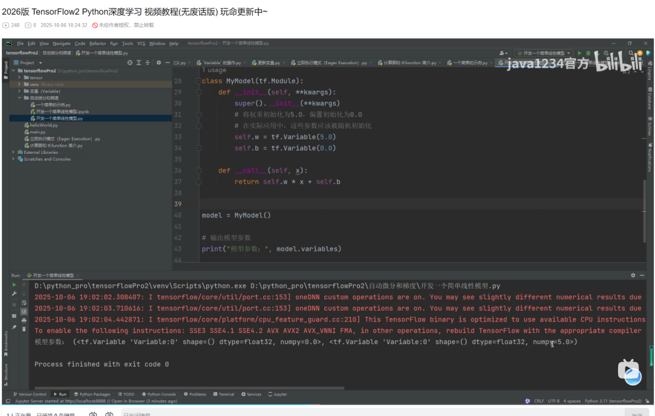The image size is (655, 416).
Task: Open Python Console tool window
Action: point(159,394)
